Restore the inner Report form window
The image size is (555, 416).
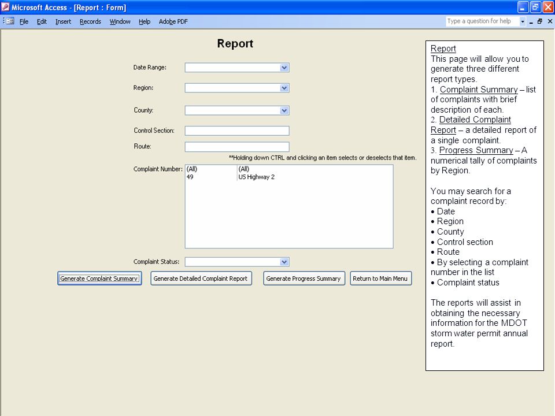click(540, 21)
